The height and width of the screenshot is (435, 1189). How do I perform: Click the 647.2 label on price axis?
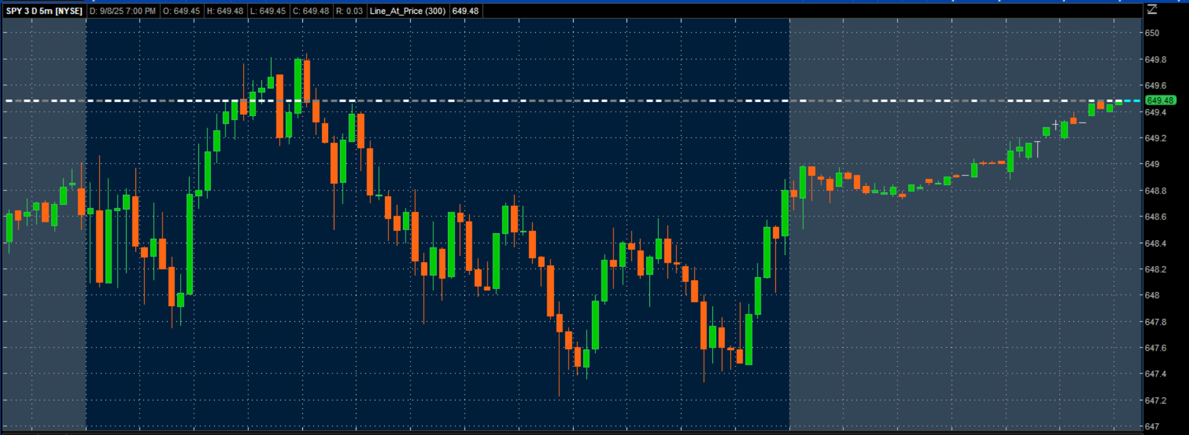(1155, 400)
